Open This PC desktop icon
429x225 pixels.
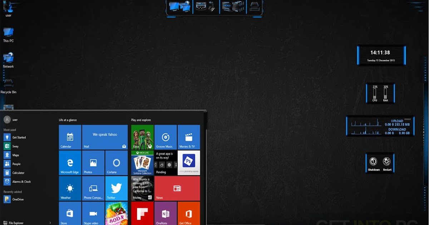(x=8, y=35)
